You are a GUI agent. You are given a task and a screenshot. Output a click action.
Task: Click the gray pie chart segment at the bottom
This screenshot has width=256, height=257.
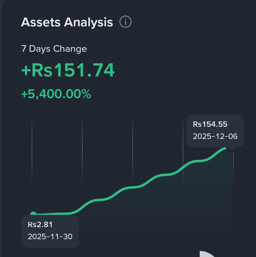click(x=207, y=254)
